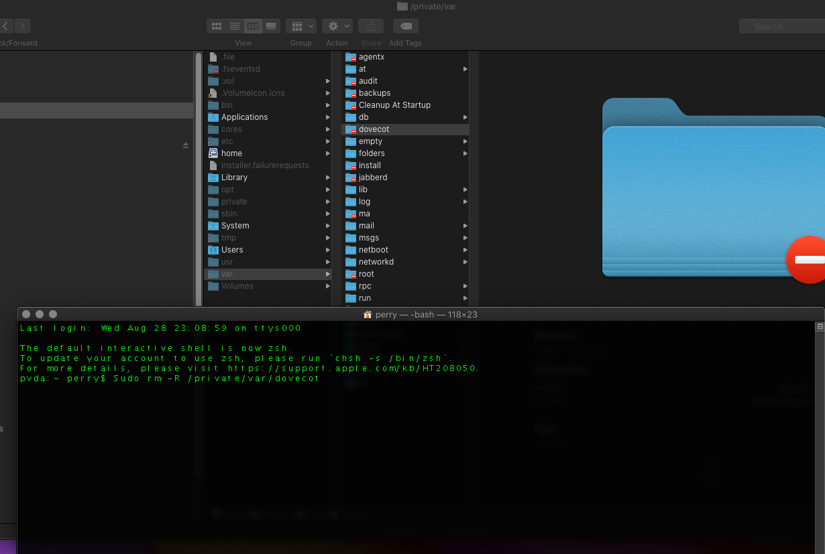Click the backups folder icon
The width and height of the screenshot is (825, 554).
[350, 93]
